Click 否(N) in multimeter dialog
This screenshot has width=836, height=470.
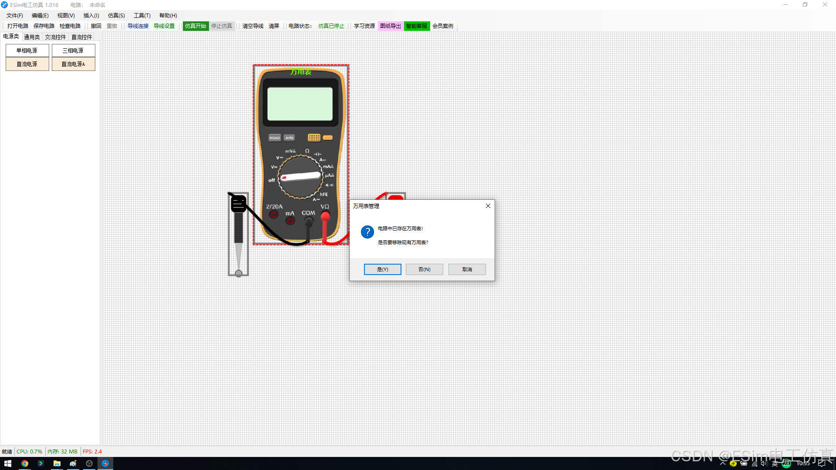(x=424, y=269)
